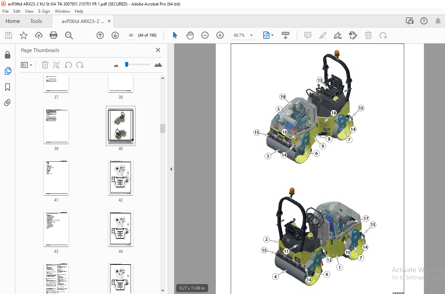Reduce thumbnail size with the small mountain icon

[116, 65]
